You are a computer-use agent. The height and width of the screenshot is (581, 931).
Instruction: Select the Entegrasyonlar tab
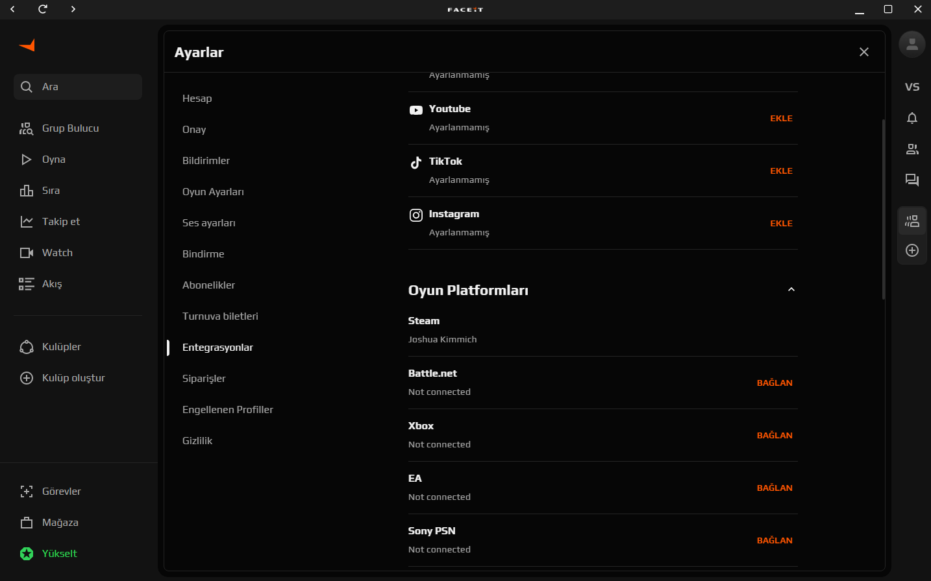[217, 348]
